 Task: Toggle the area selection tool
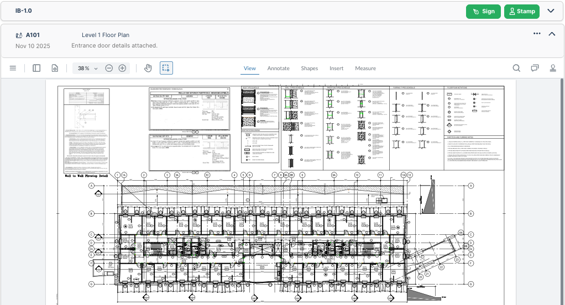tap(166, 69)
